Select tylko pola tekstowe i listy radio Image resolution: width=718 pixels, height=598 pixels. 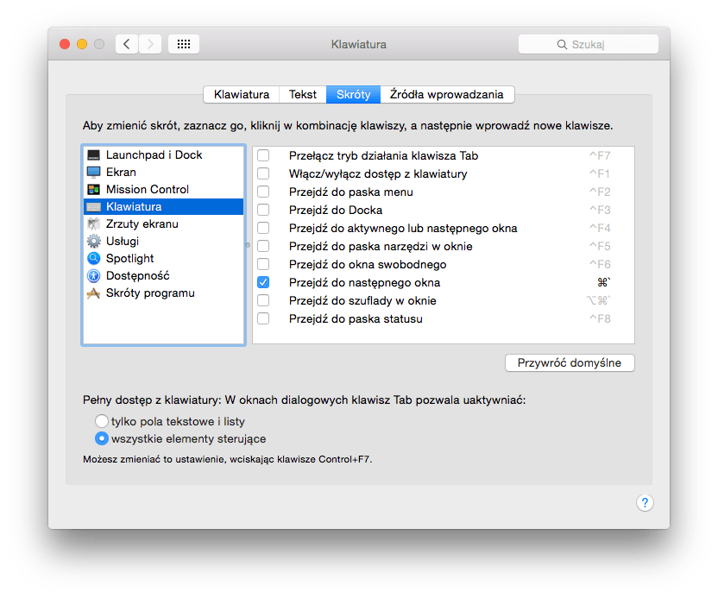[102, 421]
